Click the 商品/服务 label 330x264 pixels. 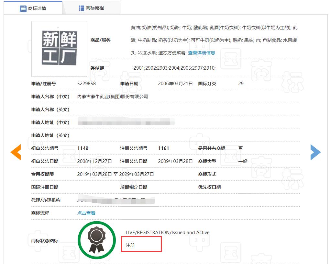click(100, 40)
